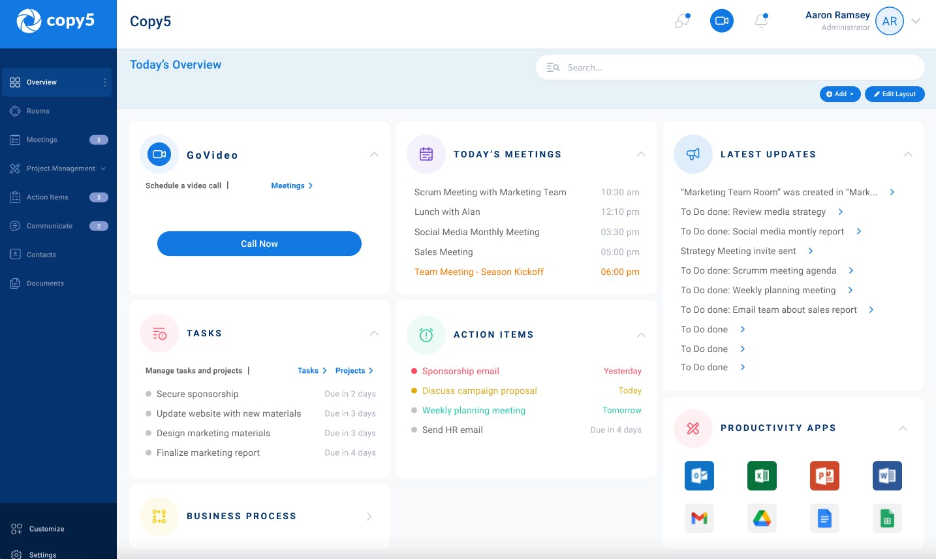The image size is (936, 559).
Task: Collapse the Action Items card
Action: tap(641, 335)
